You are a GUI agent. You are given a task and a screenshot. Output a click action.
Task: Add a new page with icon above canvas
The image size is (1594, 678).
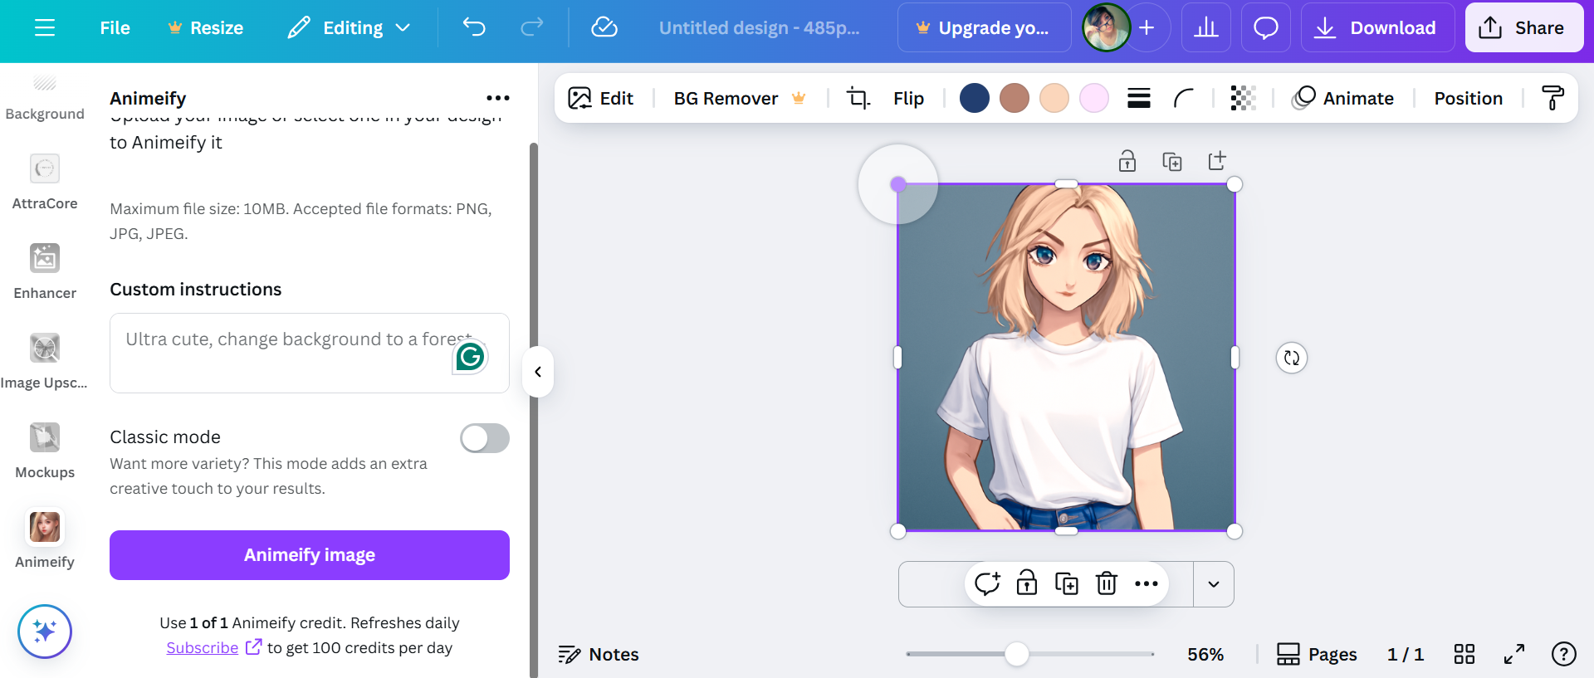(1216, 161)
